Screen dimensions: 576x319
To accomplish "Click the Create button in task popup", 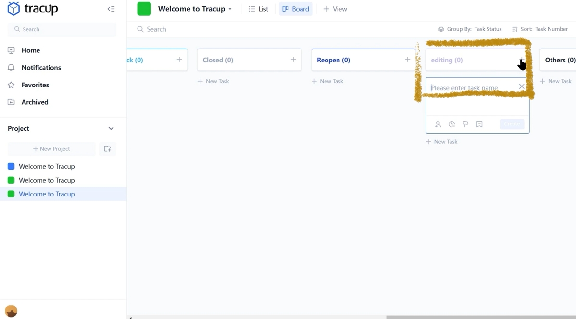I will (x=512, y=124).
